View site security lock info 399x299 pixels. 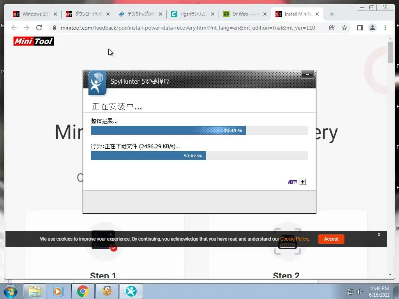(x=54, y=28)
